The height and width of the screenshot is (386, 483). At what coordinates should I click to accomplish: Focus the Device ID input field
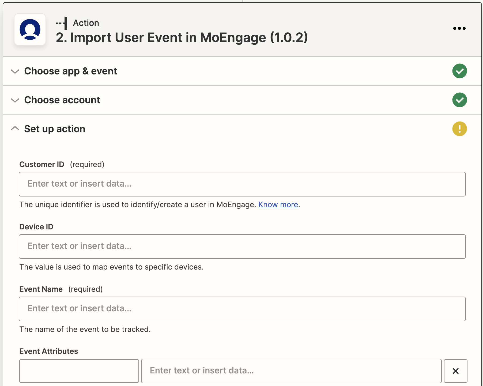[242, 247]
